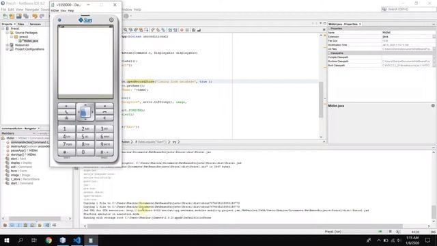This screenshot has height=246, width=437.
Task: Click the NetBeans search box
Action: coord(408,10)
